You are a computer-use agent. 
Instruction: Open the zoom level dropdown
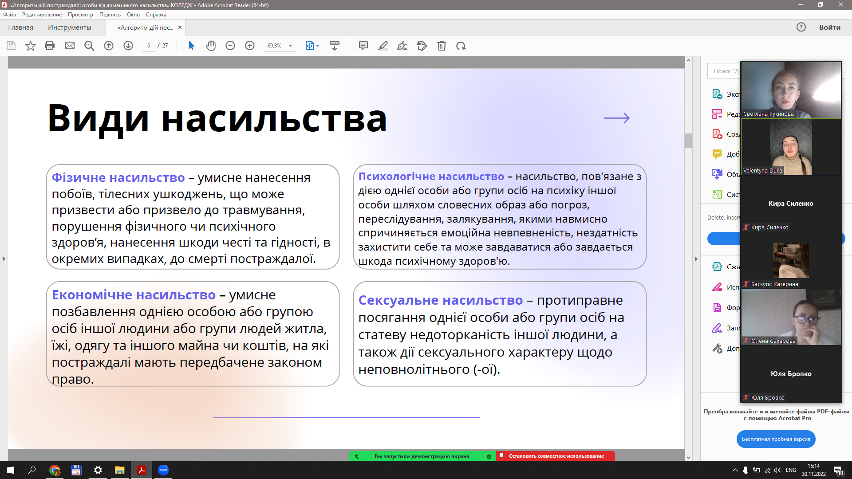(x=290, y=46)
